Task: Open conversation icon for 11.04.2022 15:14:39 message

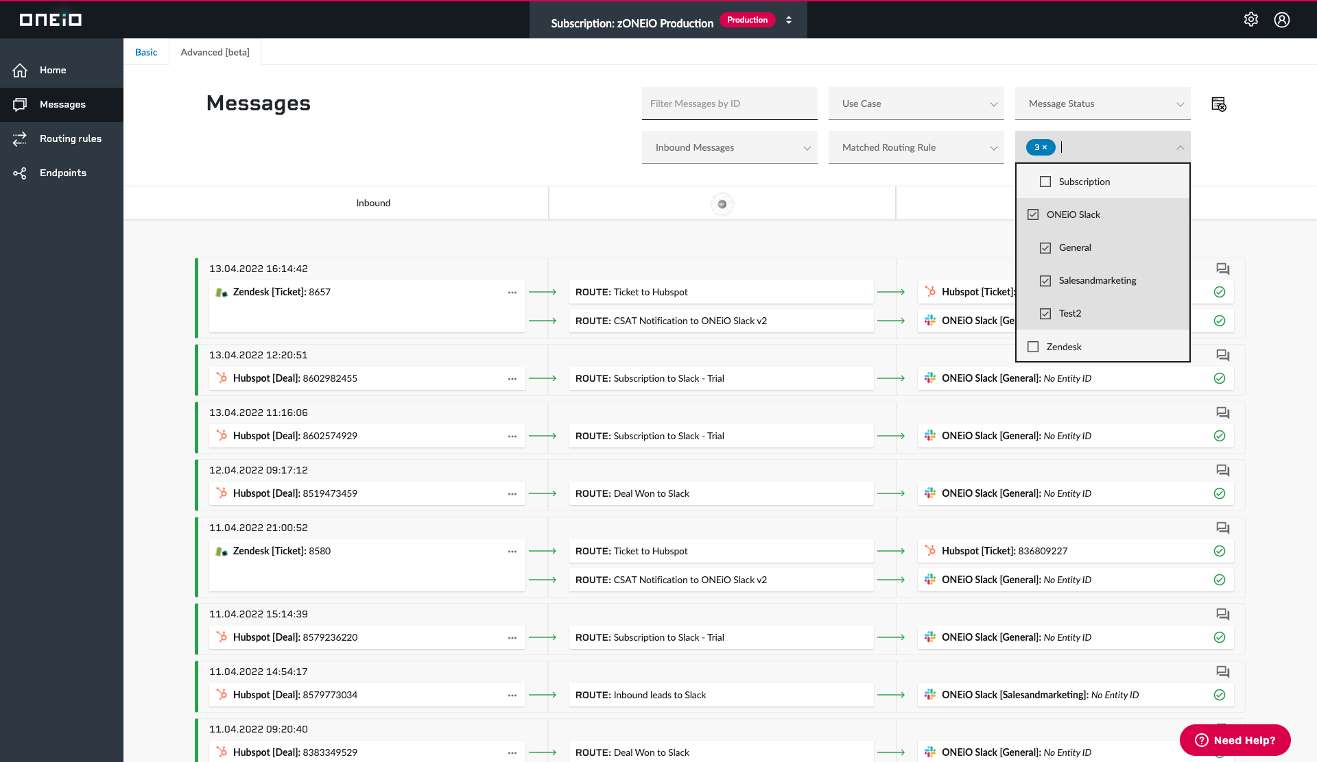Action: [x=1222, y=614]
